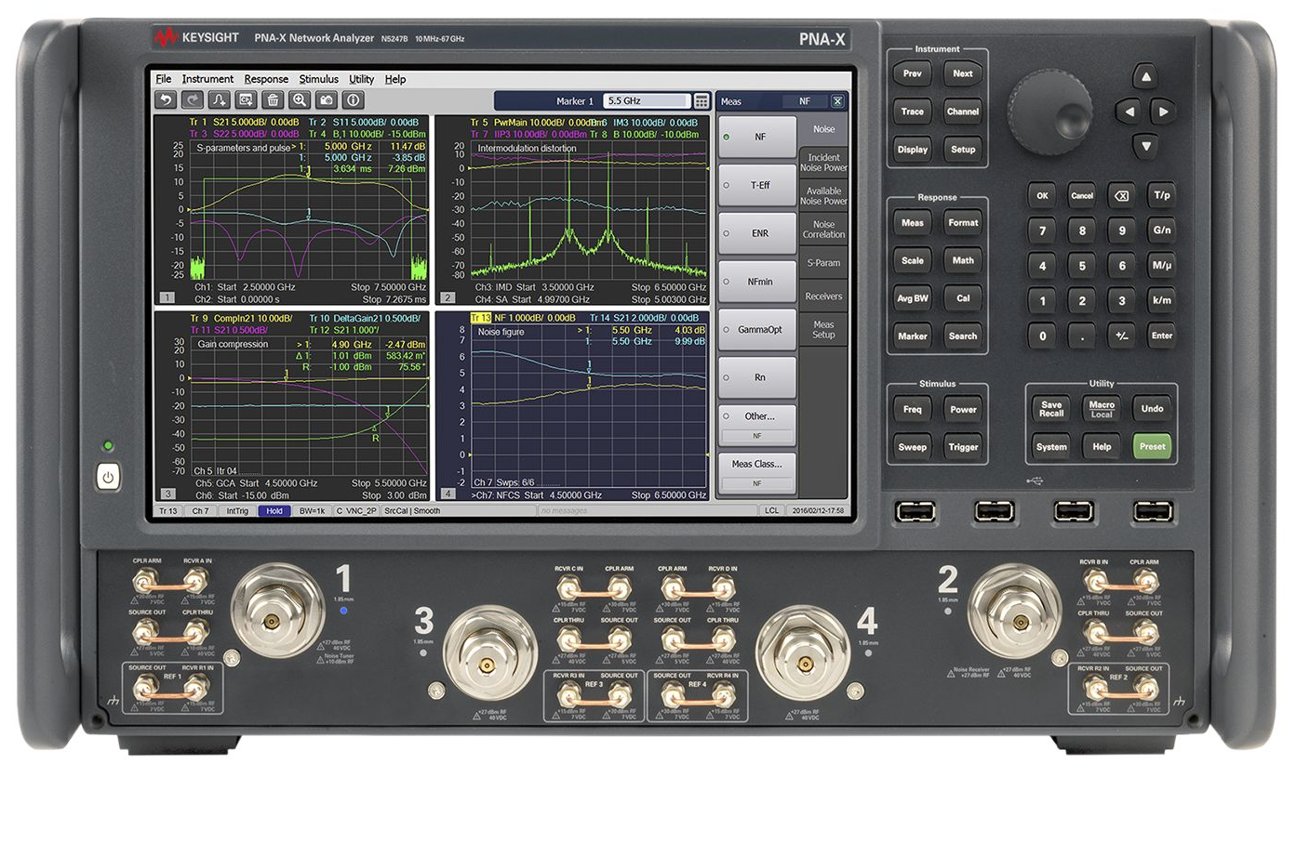The height and width of the screenshot is (856, 1296).
Task: Select the NFmin measurement radio softkey
Action: pos(756,282)
